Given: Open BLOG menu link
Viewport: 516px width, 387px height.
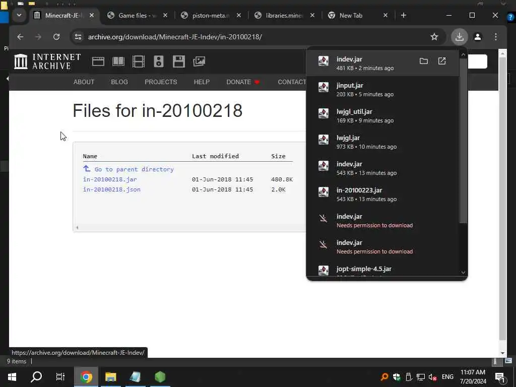Looking at the screenshot, I should (x=119, y=82).
